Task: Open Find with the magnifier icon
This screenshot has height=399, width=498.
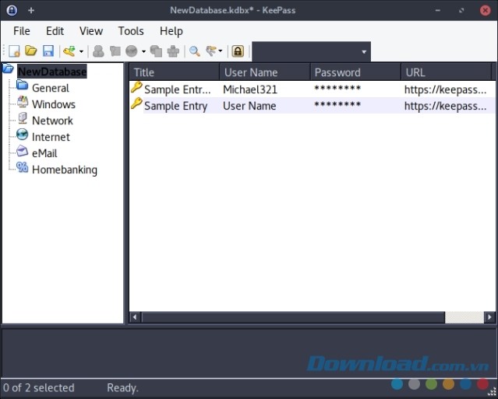Action: (194, 51)
